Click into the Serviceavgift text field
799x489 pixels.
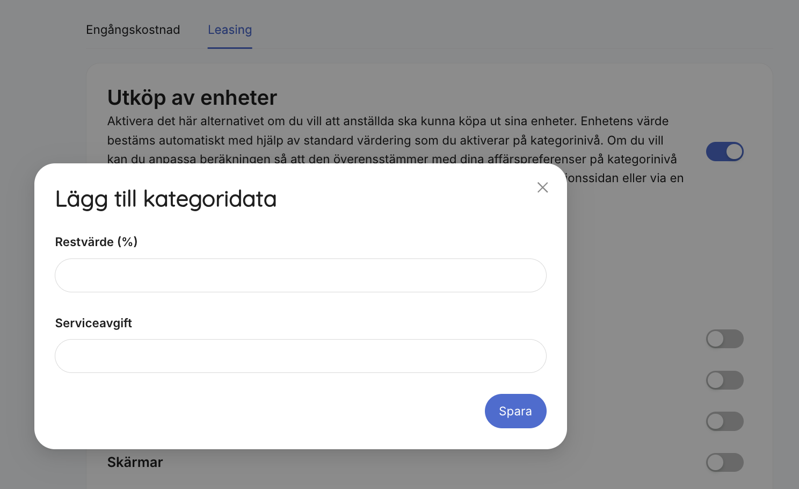tap(301, 356)
